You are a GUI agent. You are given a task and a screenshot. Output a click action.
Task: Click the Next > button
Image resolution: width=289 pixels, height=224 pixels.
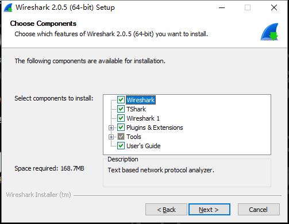(x=209, y=210)
